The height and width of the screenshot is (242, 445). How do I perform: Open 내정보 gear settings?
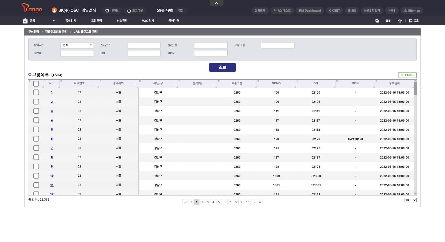107,11
